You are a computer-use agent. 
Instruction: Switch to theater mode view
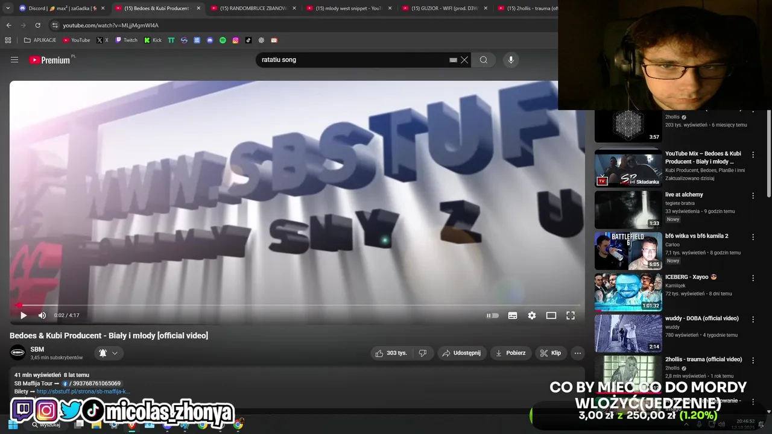551,315
